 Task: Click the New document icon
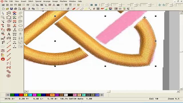coord(3,9)
